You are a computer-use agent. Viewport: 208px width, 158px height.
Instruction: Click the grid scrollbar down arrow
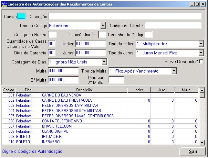(x=202, y=143)
